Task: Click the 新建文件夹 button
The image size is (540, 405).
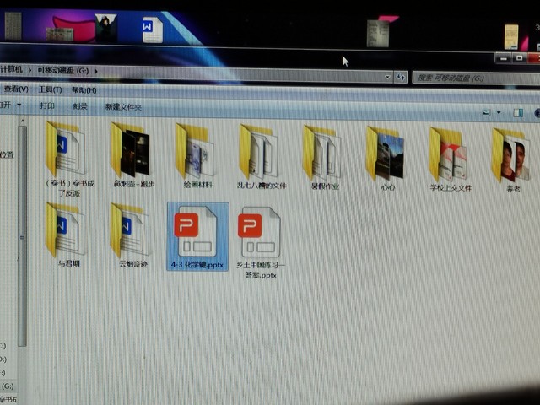Action: (x=123, y=107)
